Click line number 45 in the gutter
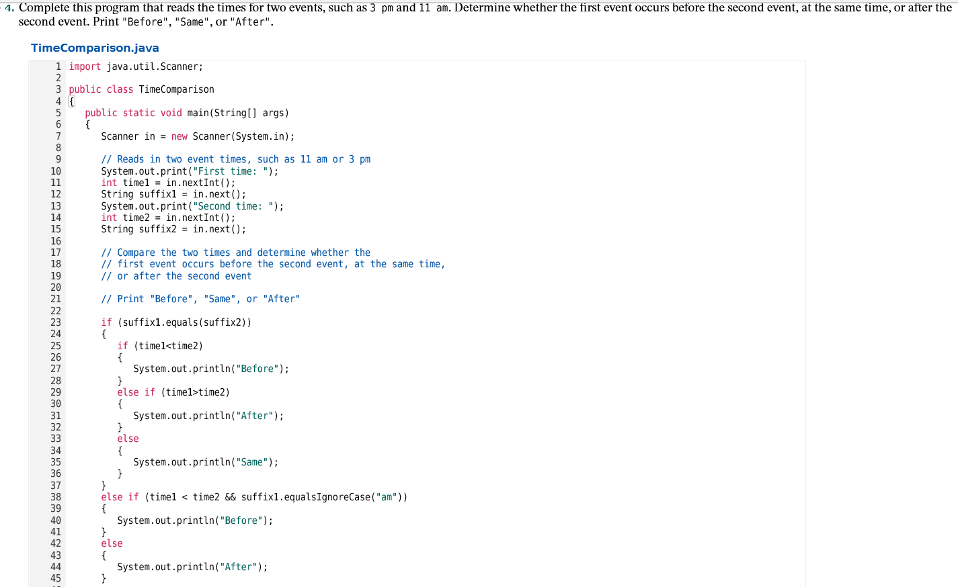The image size is (958, 587). click(x=56, y=578)
